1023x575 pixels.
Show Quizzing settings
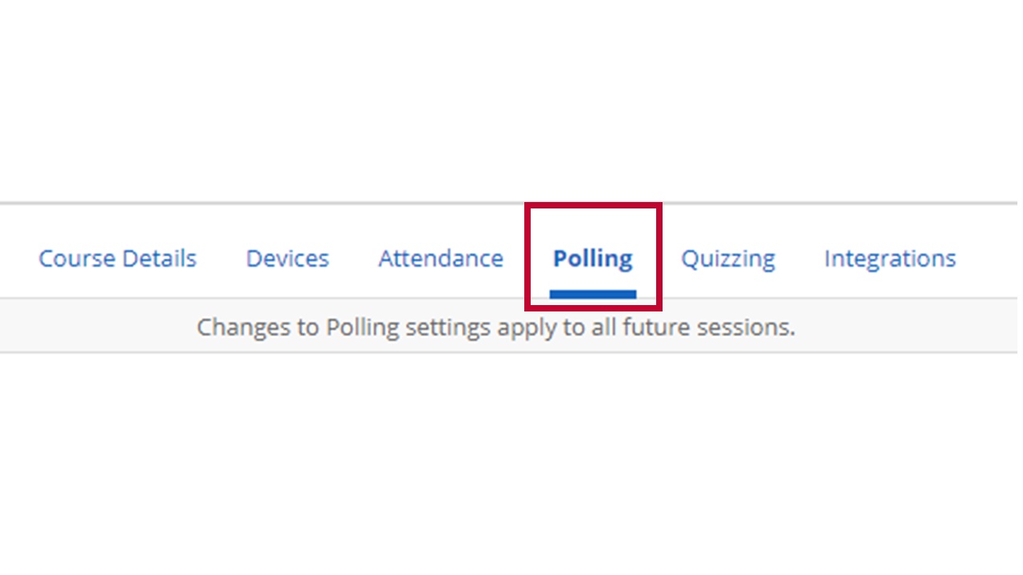pos(728,260)
